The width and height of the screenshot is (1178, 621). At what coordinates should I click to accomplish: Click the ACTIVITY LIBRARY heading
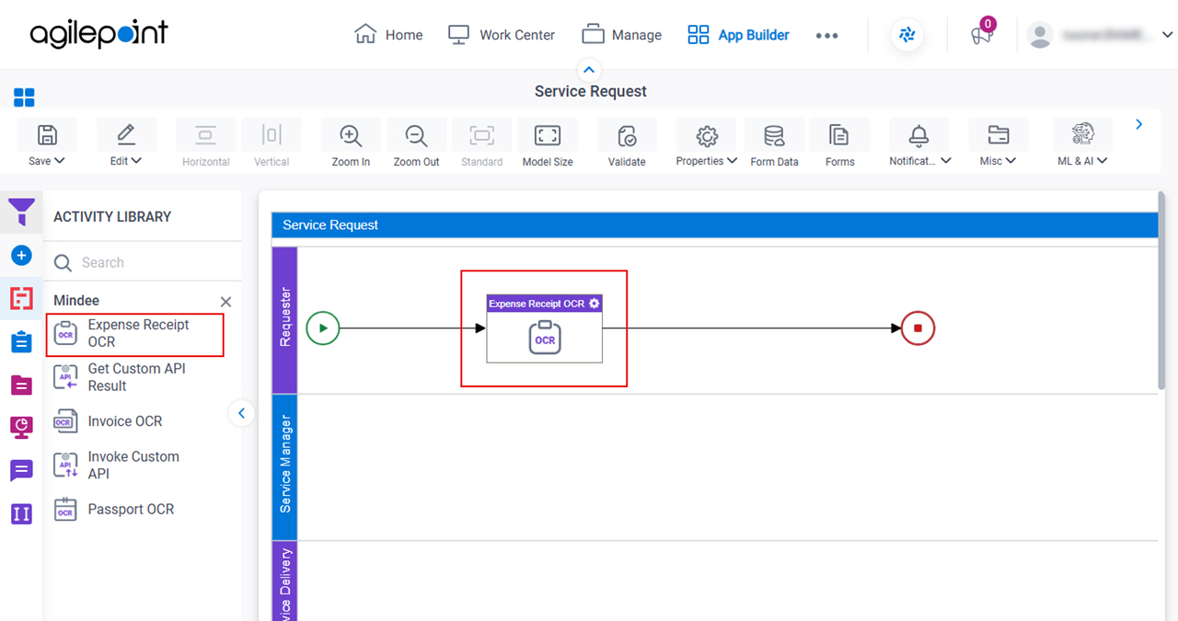112,216
